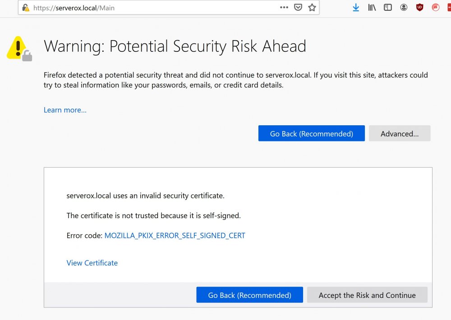The width and height of the screenshot is (451, 320).
Task: Click the red round extension icon
Action: (436, 8)
